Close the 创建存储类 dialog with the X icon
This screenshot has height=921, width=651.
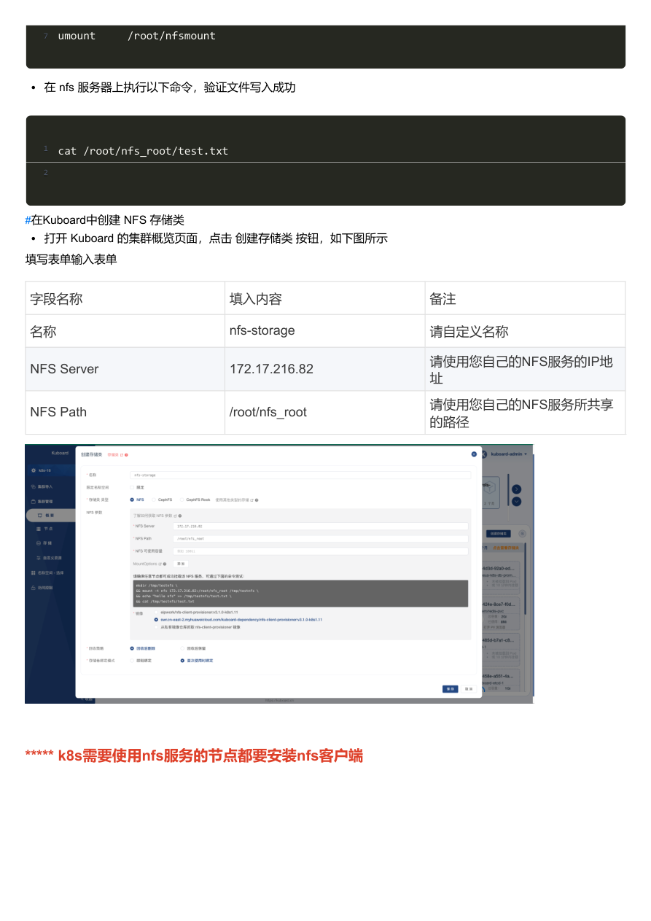[x=474, y=454]
